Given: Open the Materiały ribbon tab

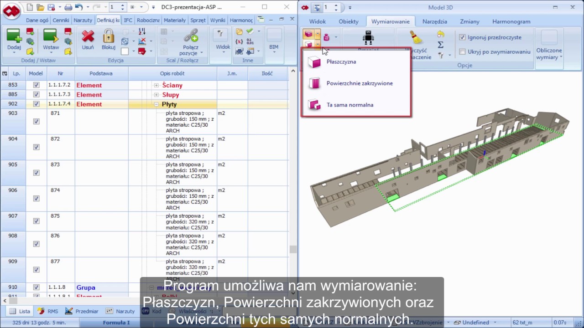Looking at the screenshot, I should tap(174, 20).
